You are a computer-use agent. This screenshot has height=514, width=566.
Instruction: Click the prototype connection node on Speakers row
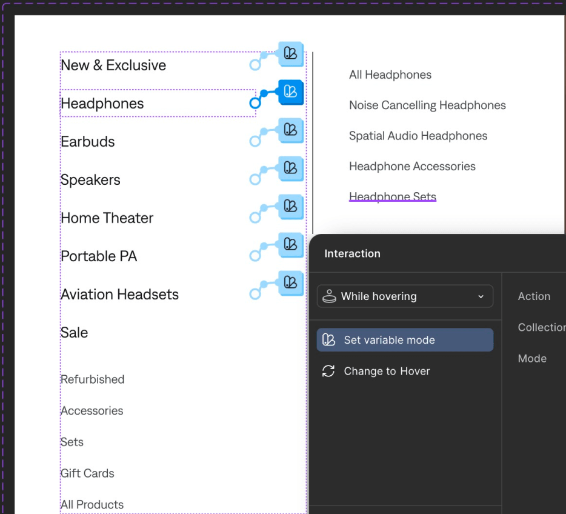coord(255,179)
